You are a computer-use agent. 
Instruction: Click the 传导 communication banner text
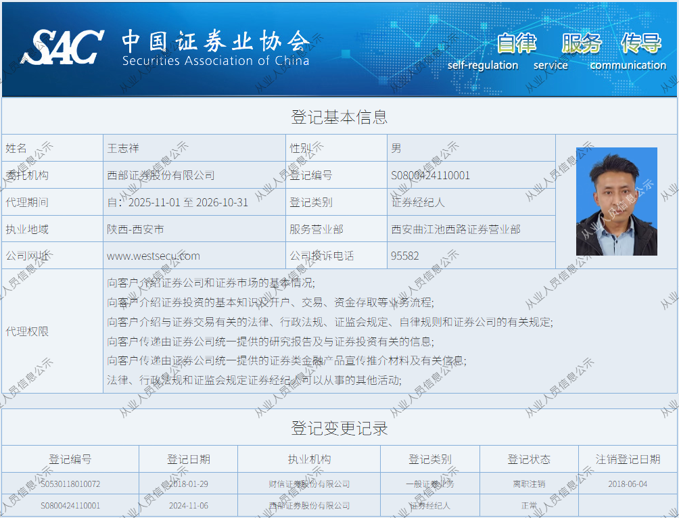click(x=640, y=43)
